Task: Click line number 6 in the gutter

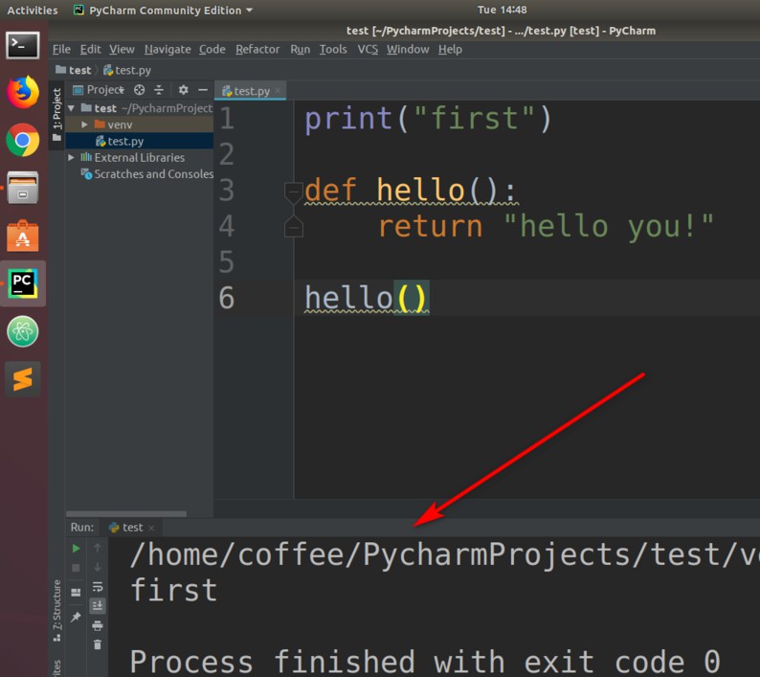Action: pyautogui.click(x=227, y=298)
